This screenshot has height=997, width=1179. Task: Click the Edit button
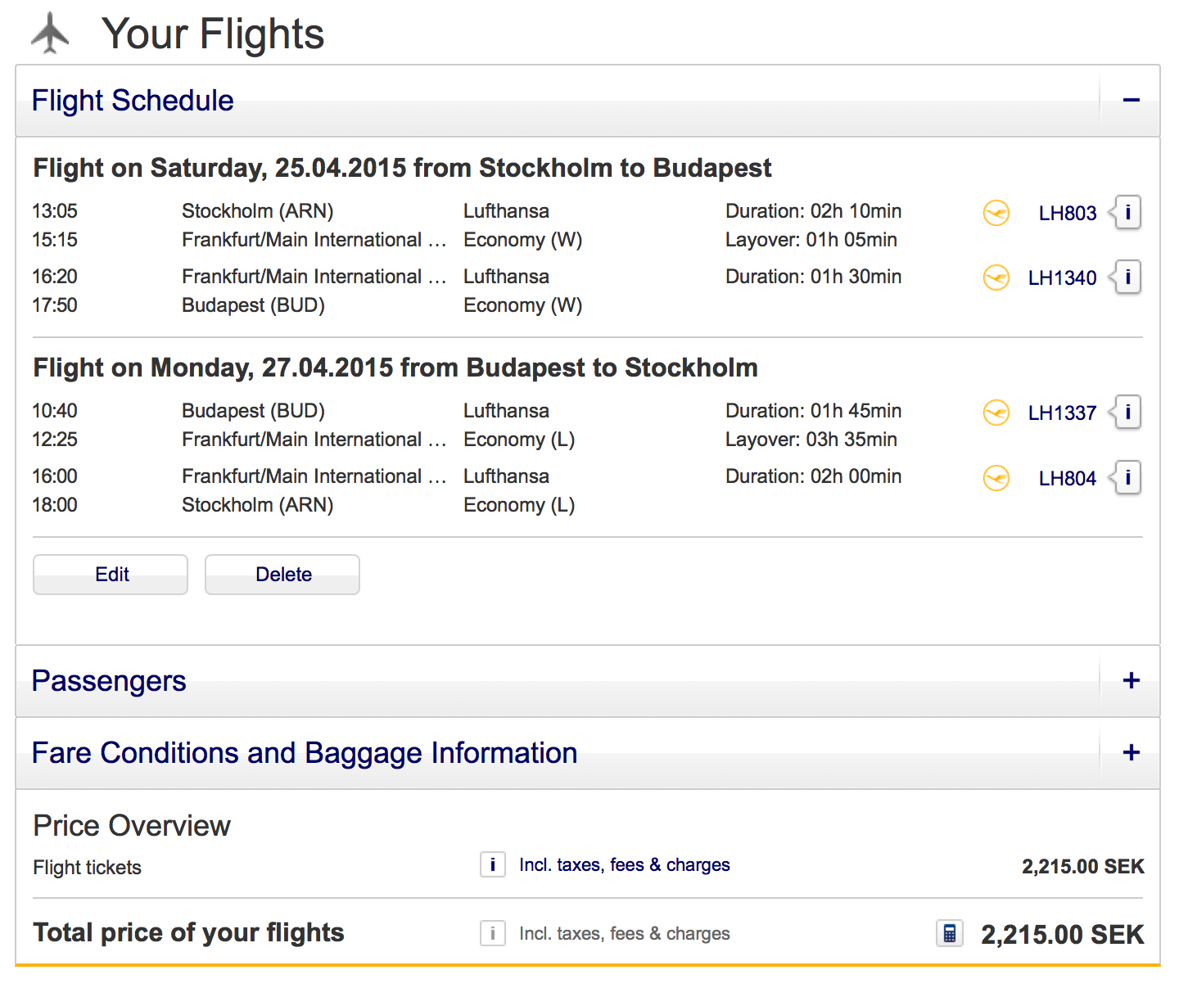tap(111, 575)
